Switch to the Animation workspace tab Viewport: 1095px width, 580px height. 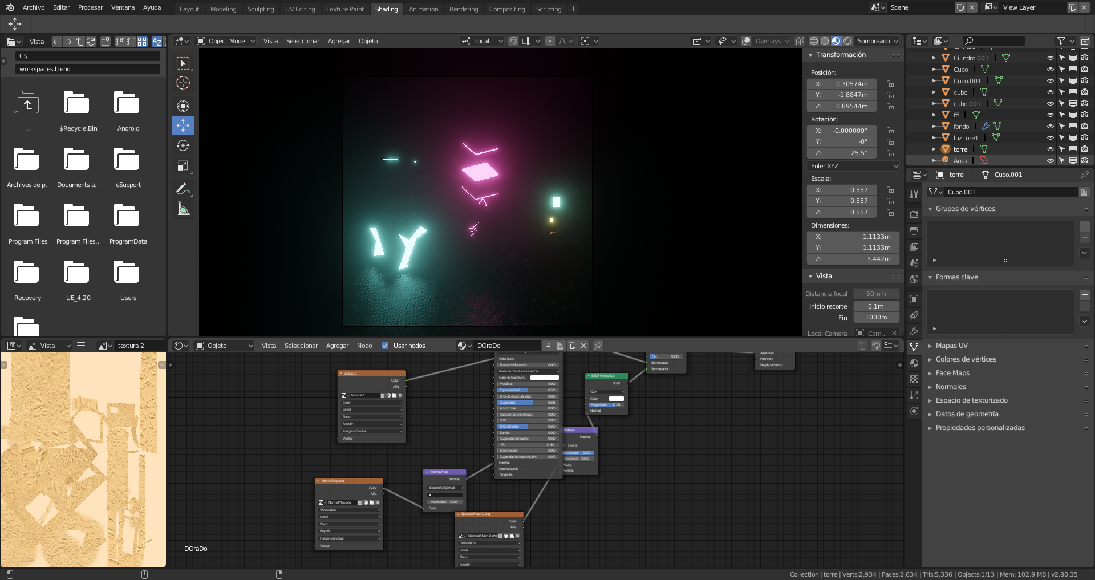click(x=423, y=9)
